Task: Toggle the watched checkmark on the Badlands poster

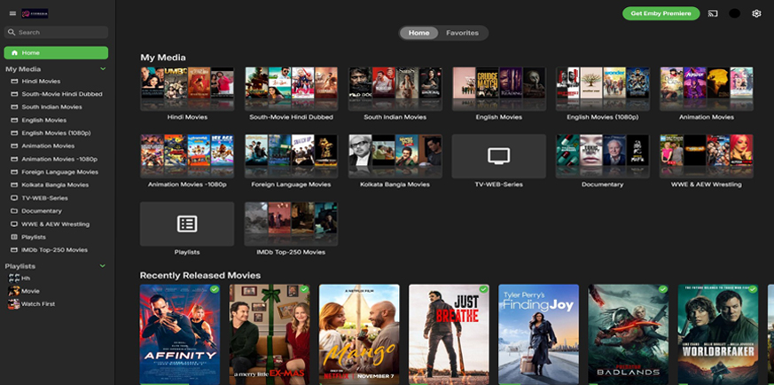Action: point(662,289)
